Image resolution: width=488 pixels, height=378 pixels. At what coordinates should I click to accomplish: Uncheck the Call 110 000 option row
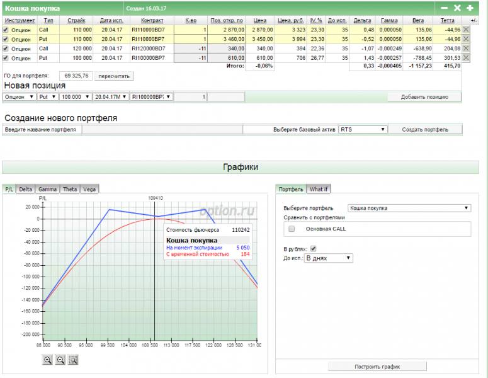(6, 30)
